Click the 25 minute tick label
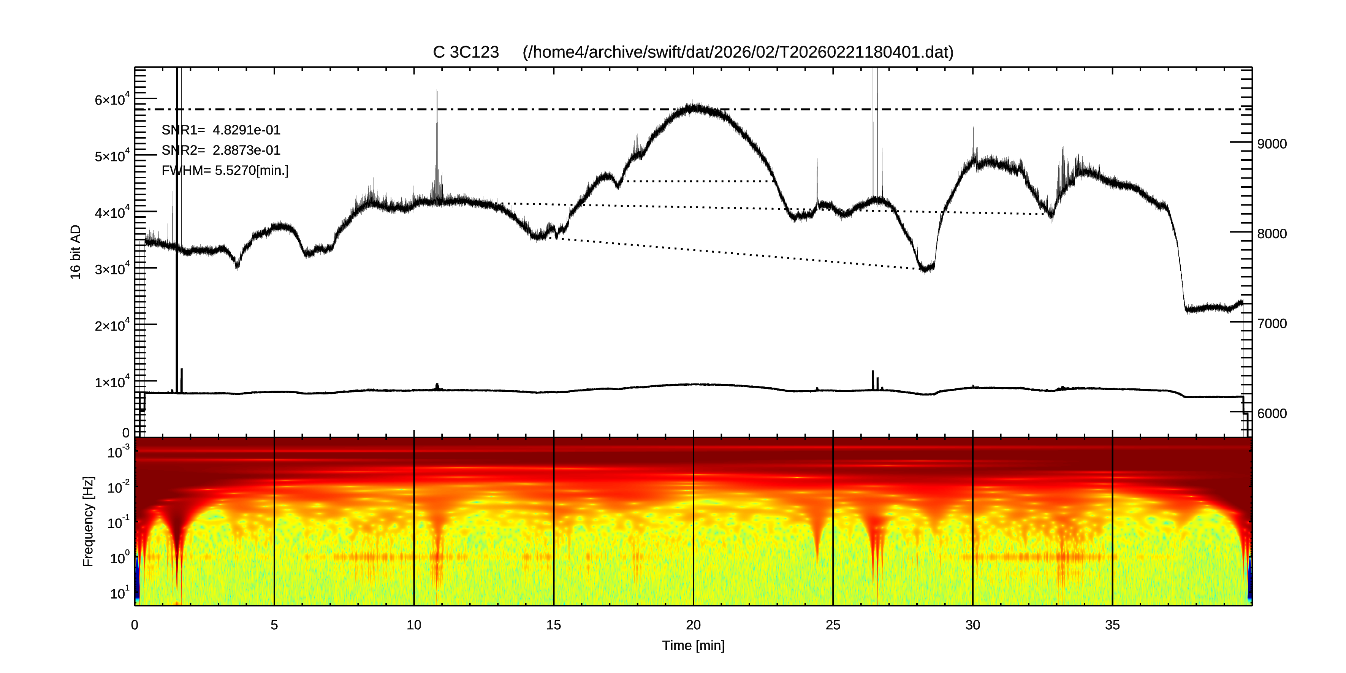The image size is (1346, 673). point(833,625)
